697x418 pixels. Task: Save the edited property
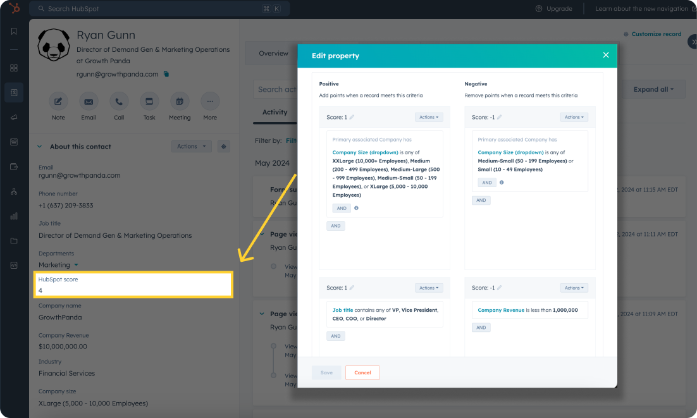[x=326, y=372]
